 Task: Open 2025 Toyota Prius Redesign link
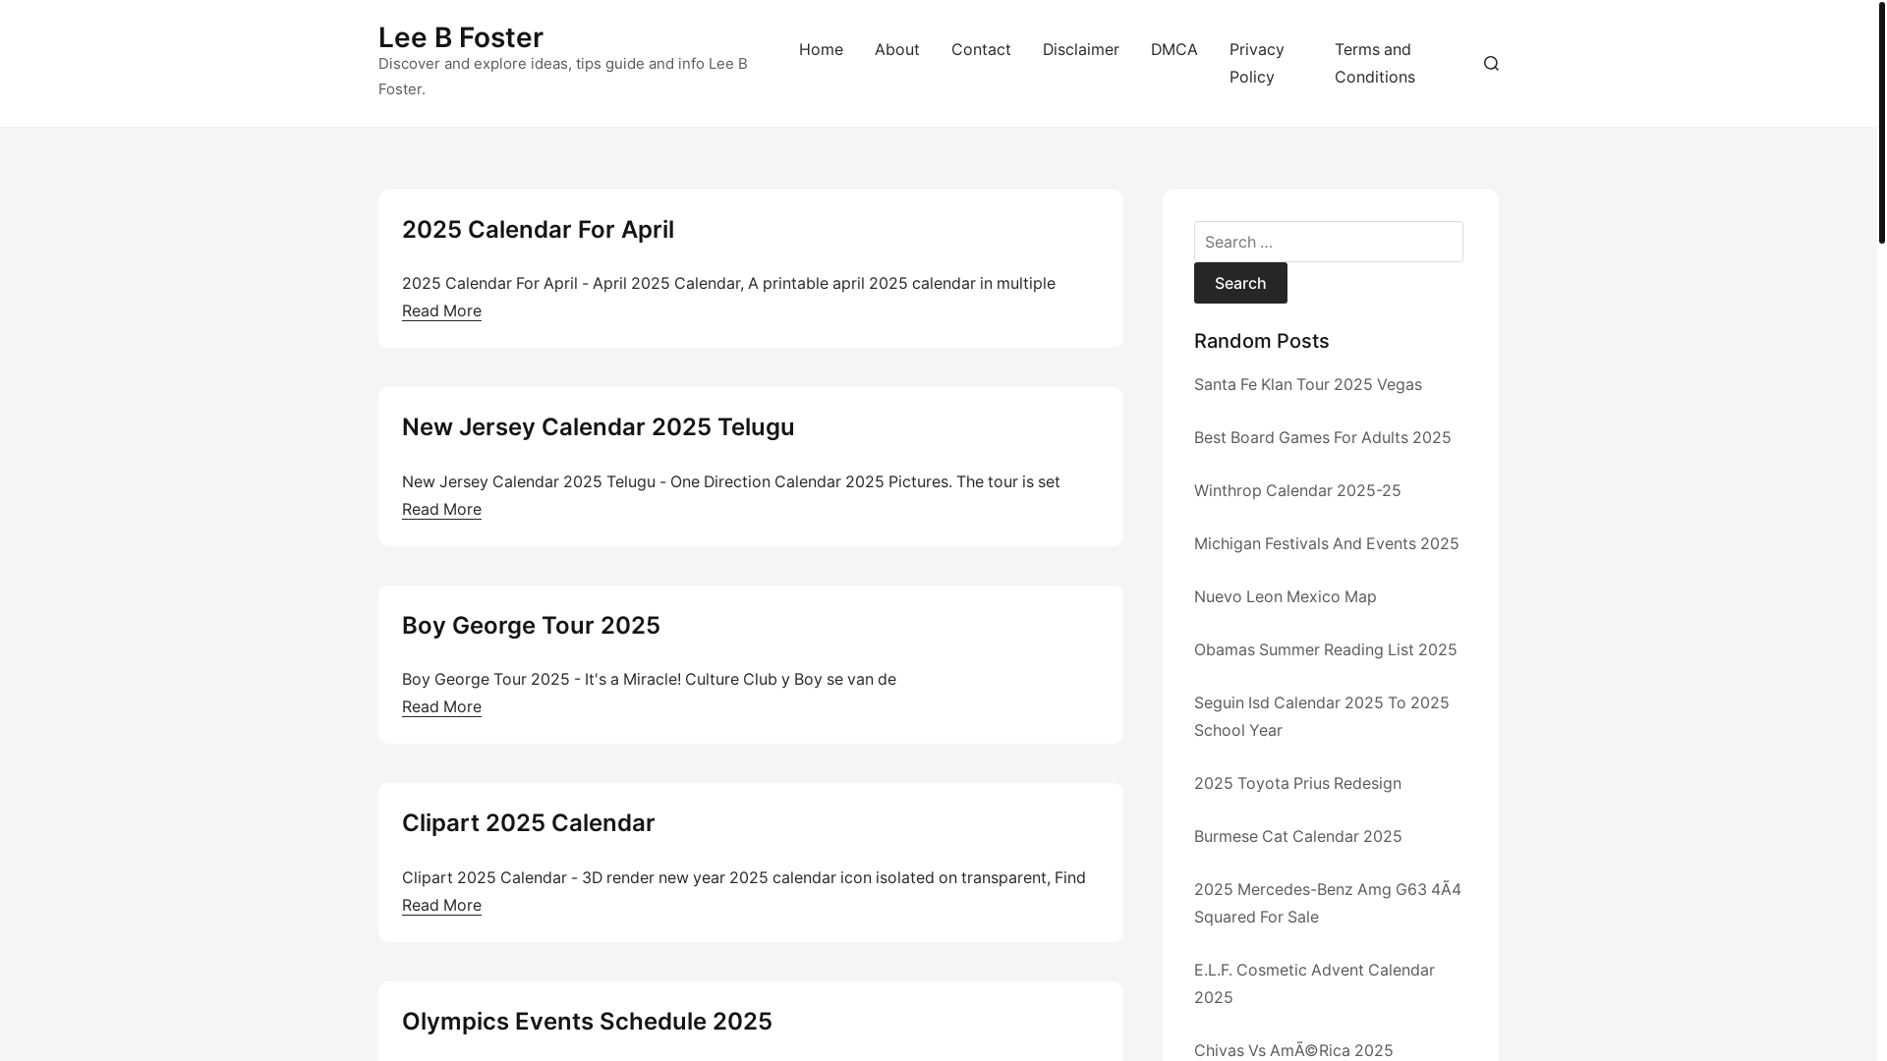1297,783
